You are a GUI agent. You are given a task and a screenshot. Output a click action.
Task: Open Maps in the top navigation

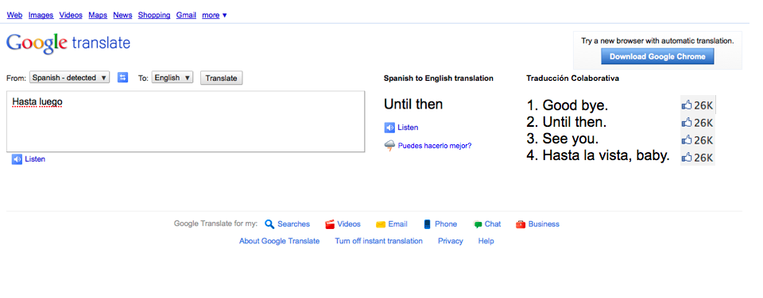[x=98, y=15]
